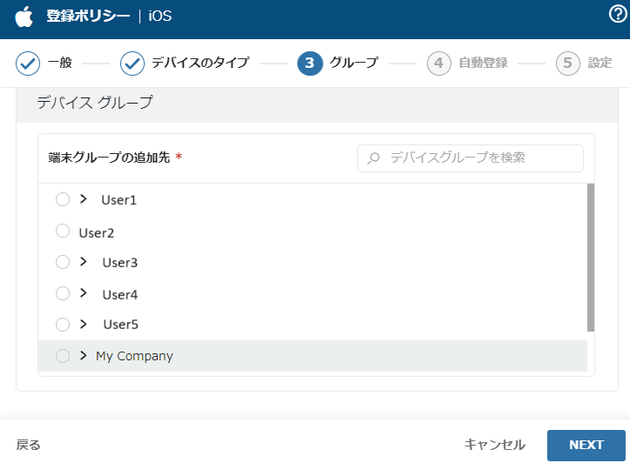Select the User2 radio button
Image resolution: width=630 pixels, height=463 pixels.
(x=63, y=231)
